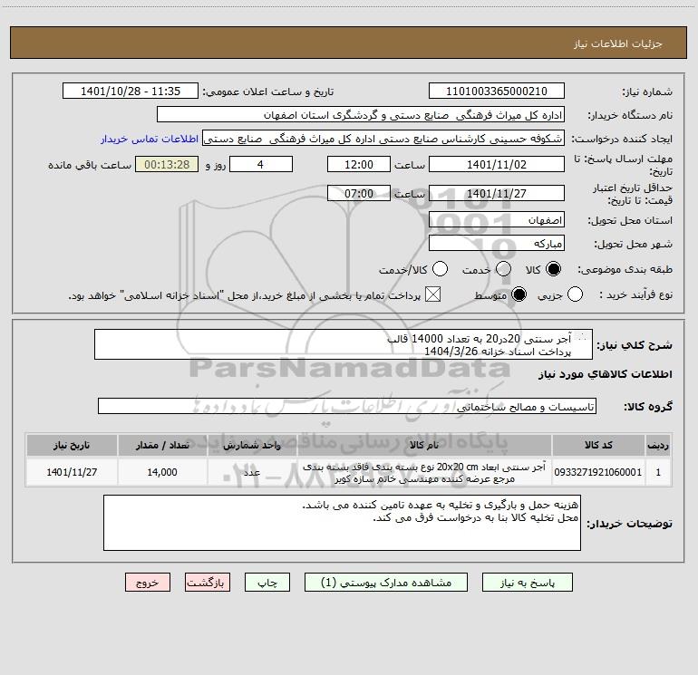This screenshot has height=675, width=698.
Task: Click the quantity cell 14,000
Action: point(162,472)
